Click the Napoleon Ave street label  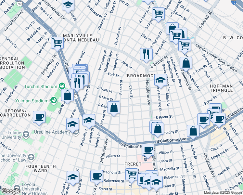click(148, 93)
